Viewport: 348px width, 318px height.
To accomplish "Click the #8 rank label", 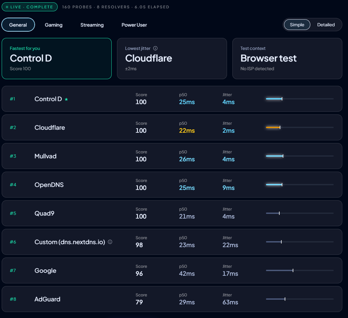I will (x=13, y=299).
